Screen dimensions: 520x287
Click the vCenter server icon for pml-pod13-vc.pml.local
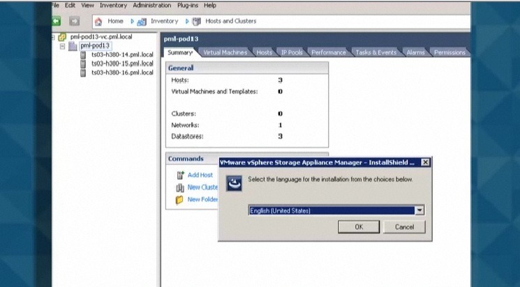point(62,37)
